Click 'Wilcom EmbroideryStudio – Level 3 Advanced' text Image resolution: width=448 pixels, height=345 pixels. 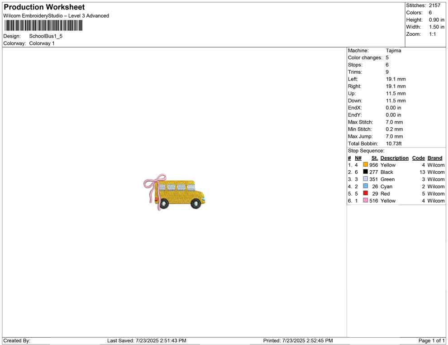click(x=56, y=16)
